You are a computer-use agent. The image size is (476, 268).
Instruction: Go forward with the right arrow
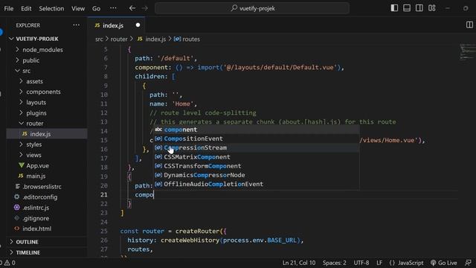(145, 8)
